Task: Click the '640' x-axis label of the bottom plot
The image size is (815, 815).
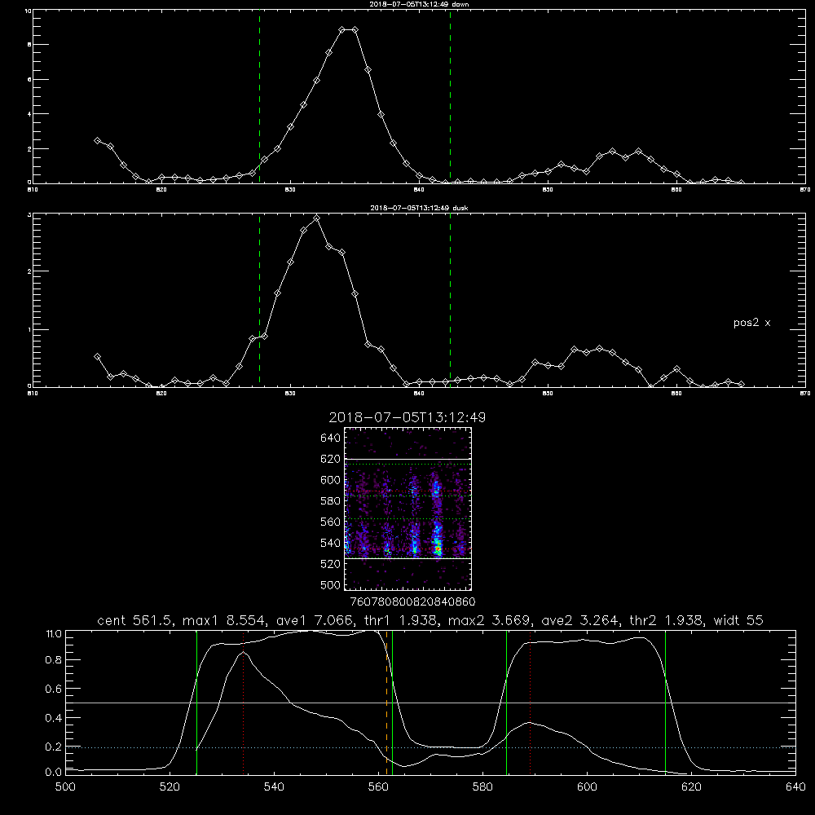Action: coord(795,787)
